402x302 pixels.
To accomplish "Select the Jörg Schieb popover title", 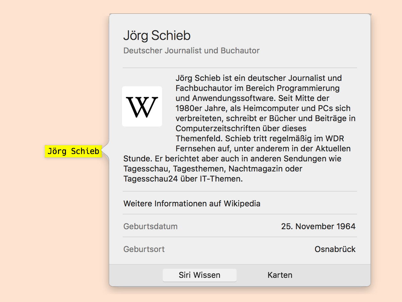I will (x=157, y=36).
